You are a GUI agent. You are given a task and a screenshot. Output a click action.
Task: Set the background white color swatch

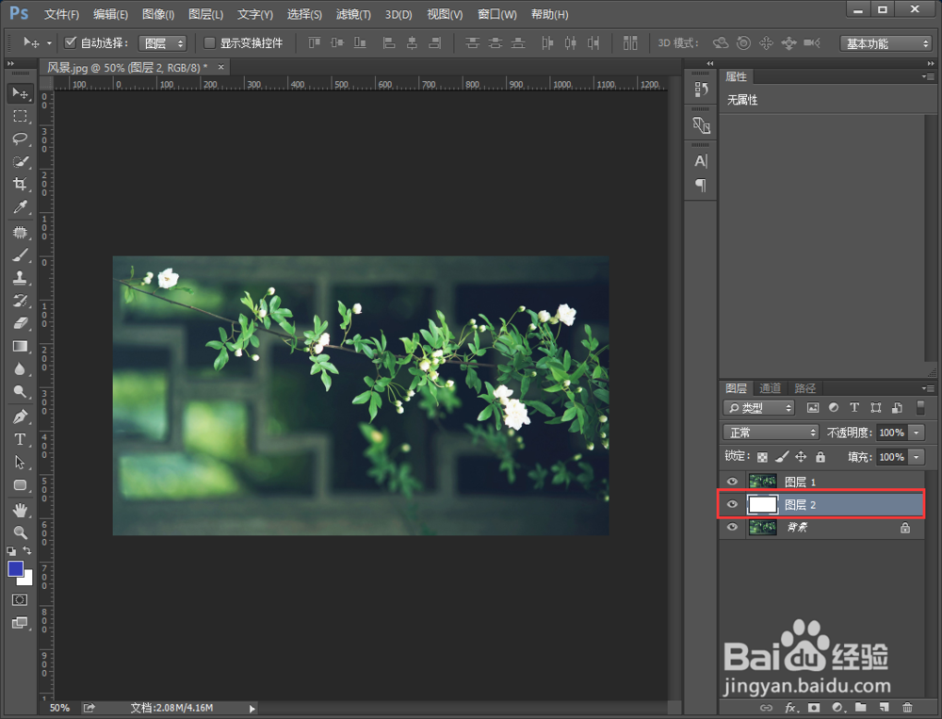pyautogui.click(x=26, y=580)
